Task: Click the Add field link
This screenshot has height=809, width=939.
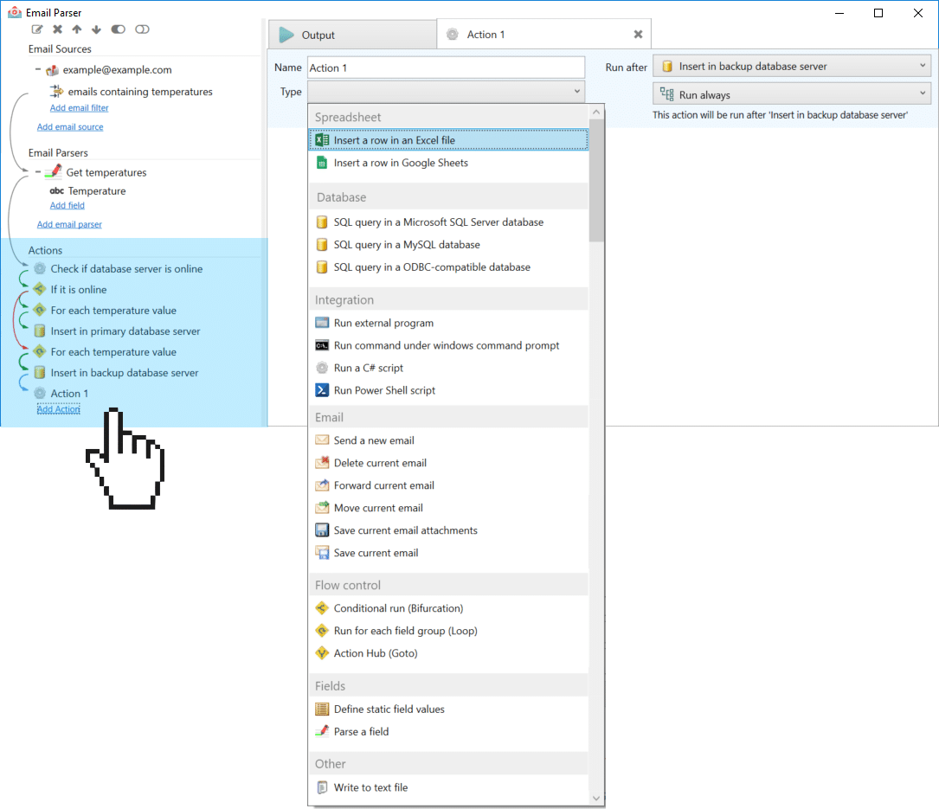Action: pos(68,205)
